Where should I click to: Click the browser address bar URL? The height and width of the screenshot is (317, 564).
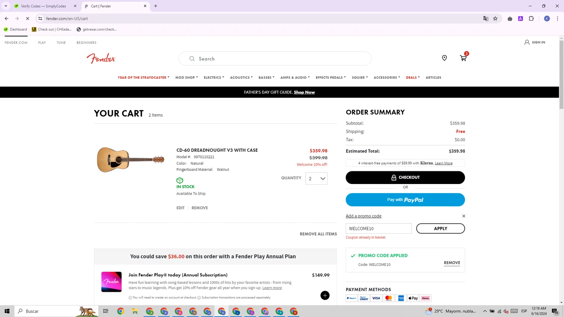[67, 18]
